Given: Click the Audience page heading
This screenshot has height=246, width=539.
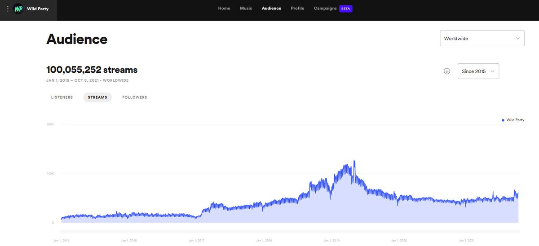Looking at the screenshot, I should [x=77, y=39].
